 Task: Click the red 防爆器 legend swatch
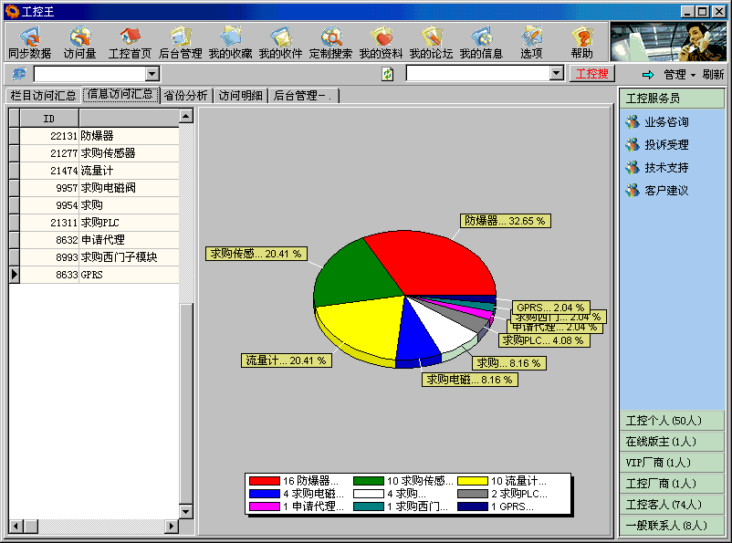pyautogui.click(x=264, y=480)
